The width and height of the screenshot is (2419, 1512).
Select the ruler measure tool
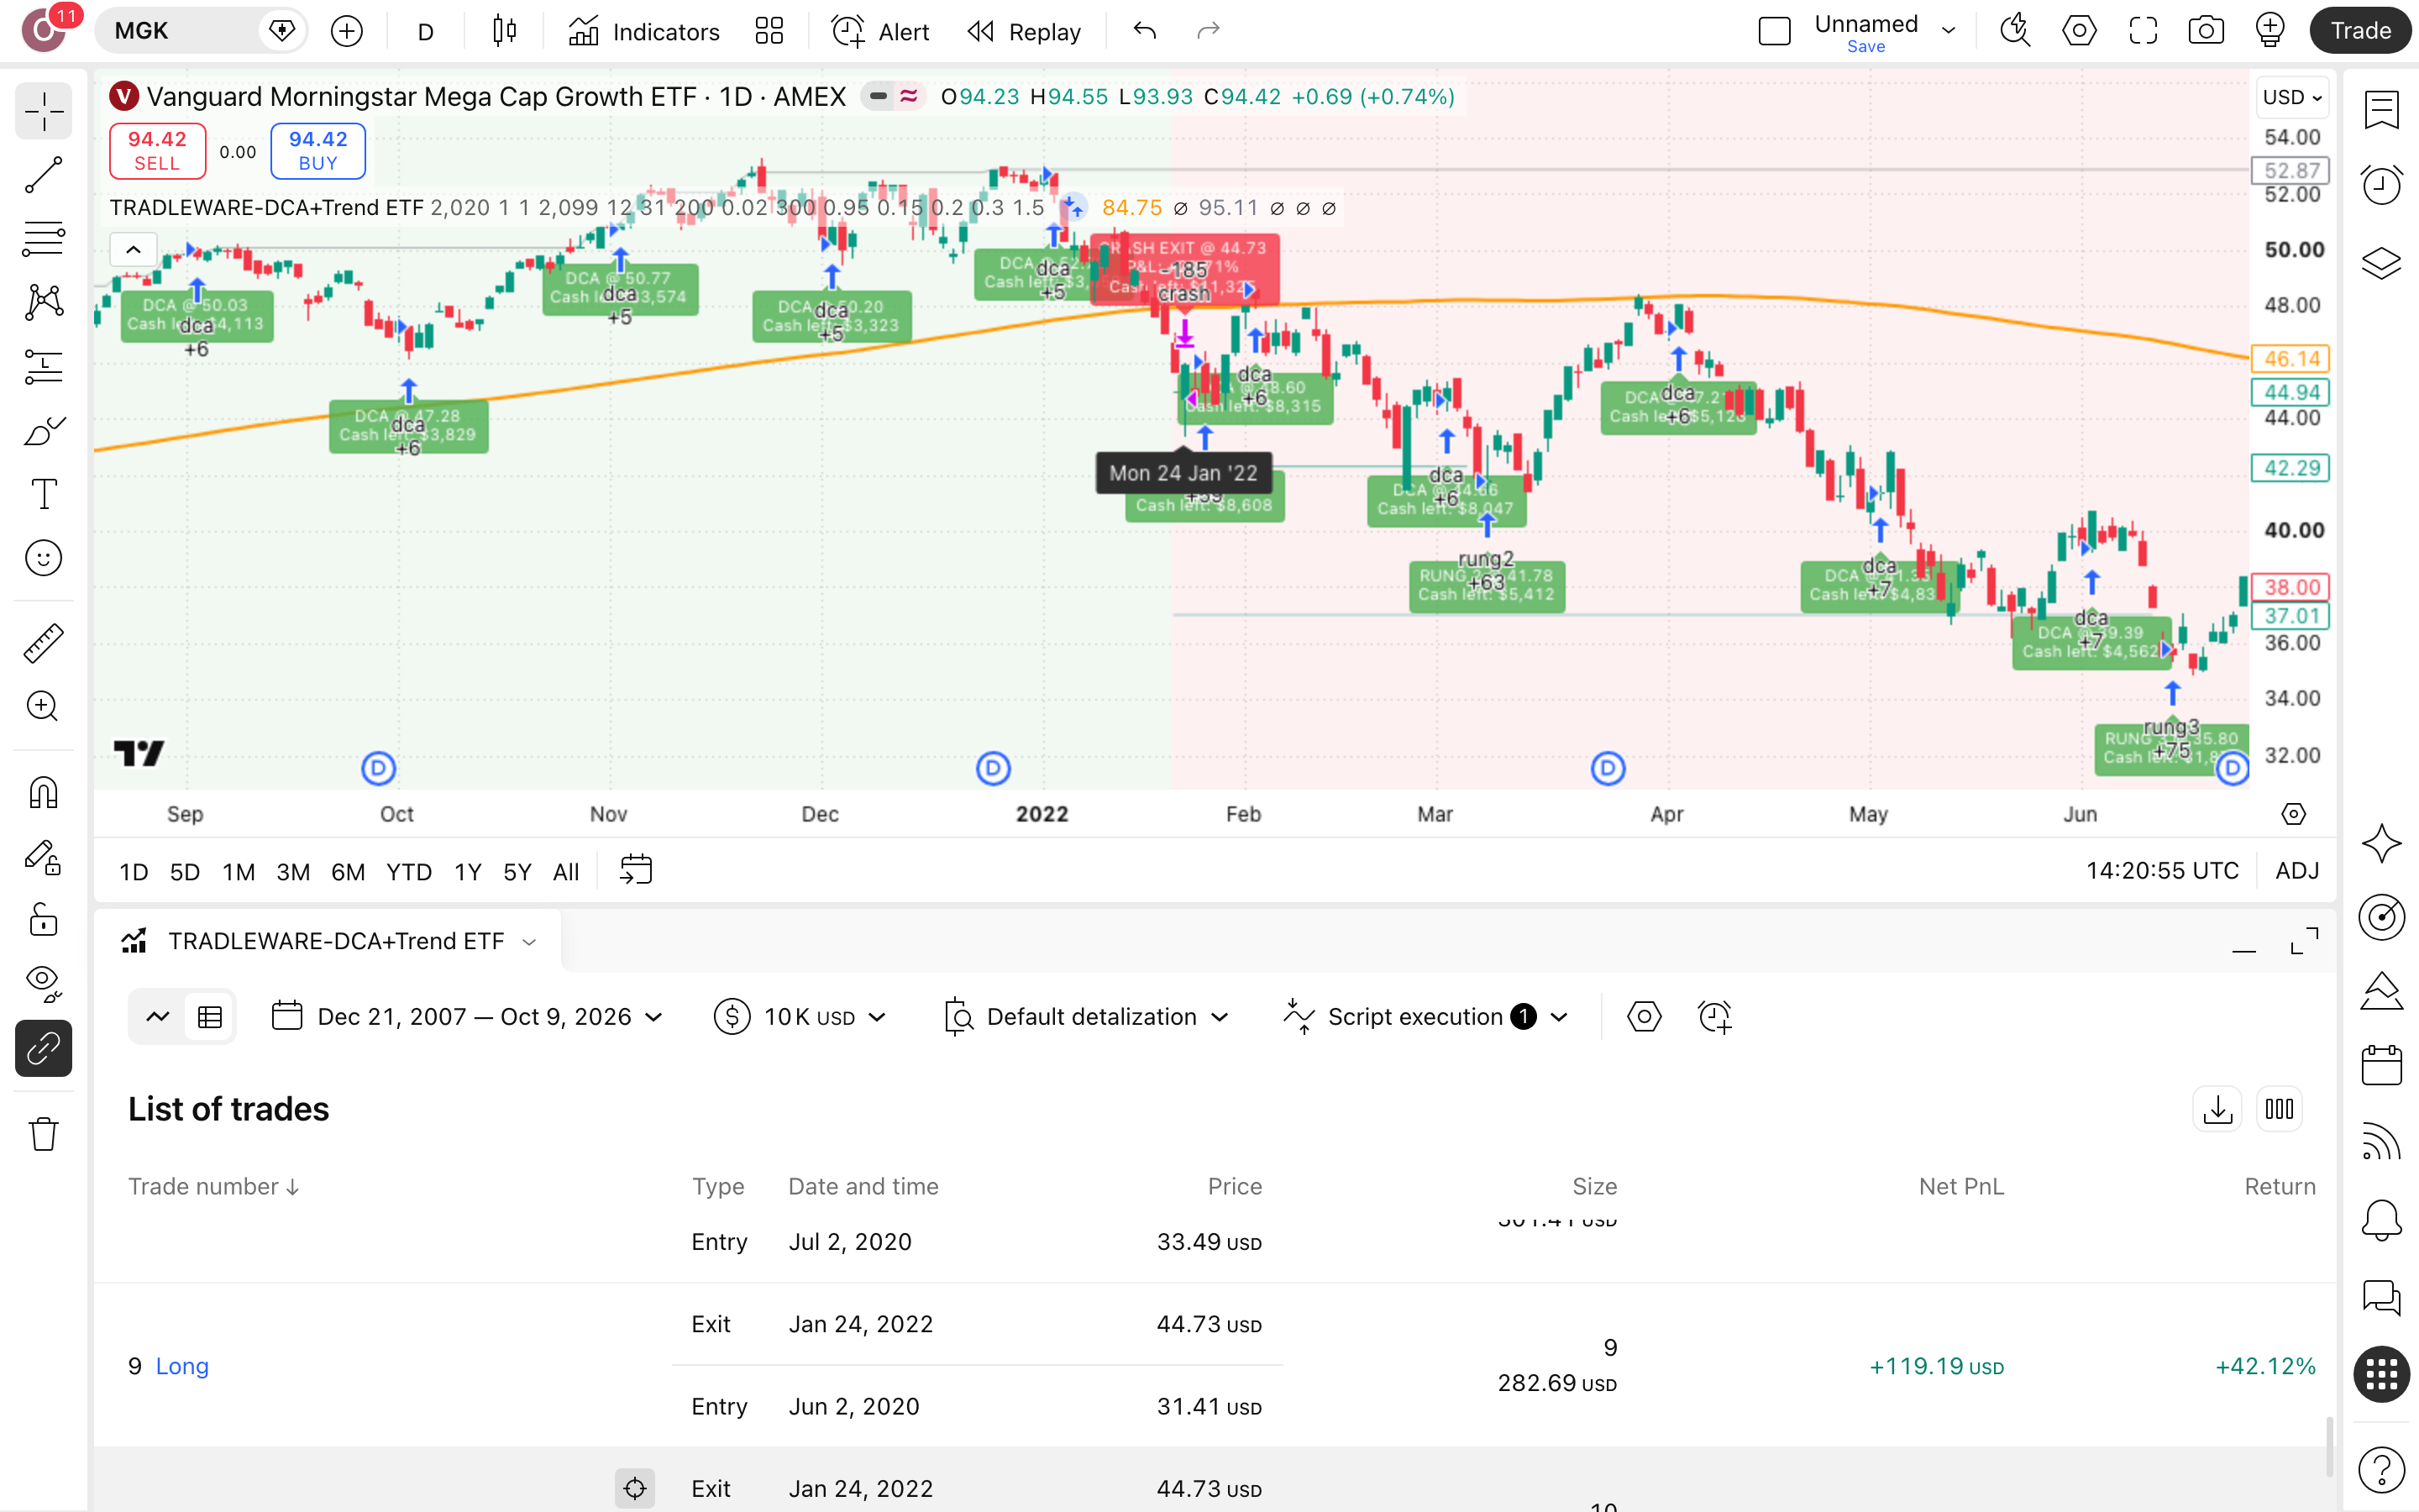44,643
